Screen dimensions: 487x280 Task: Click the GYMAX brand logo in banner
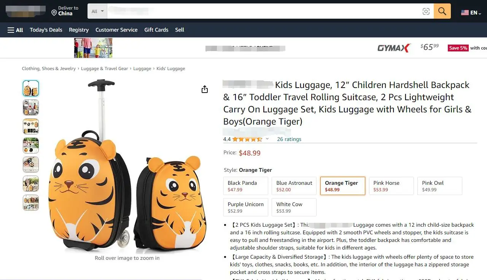click(x=394, y=48)
